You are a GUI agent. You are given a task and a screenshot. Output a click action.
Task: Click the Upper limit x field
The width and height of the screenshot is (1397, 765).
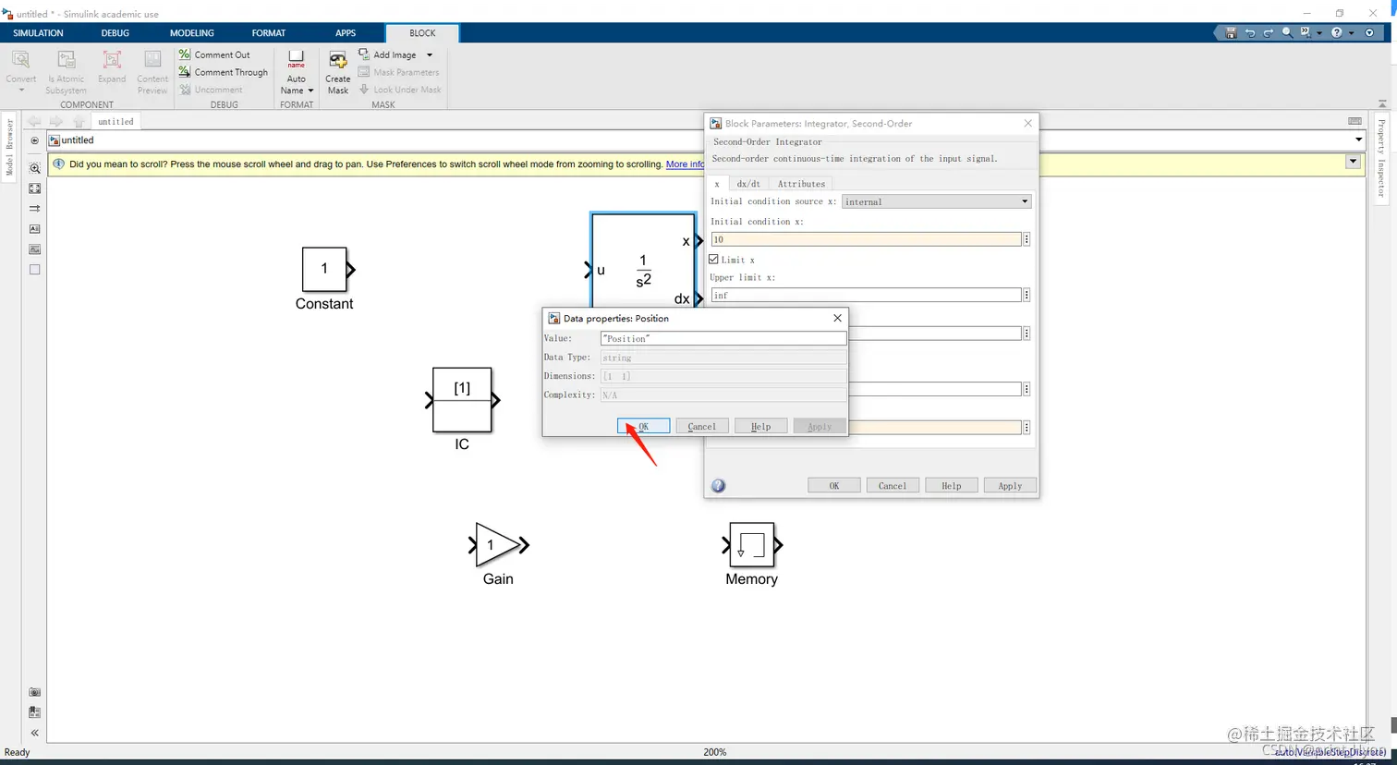(x=866, y=295)
